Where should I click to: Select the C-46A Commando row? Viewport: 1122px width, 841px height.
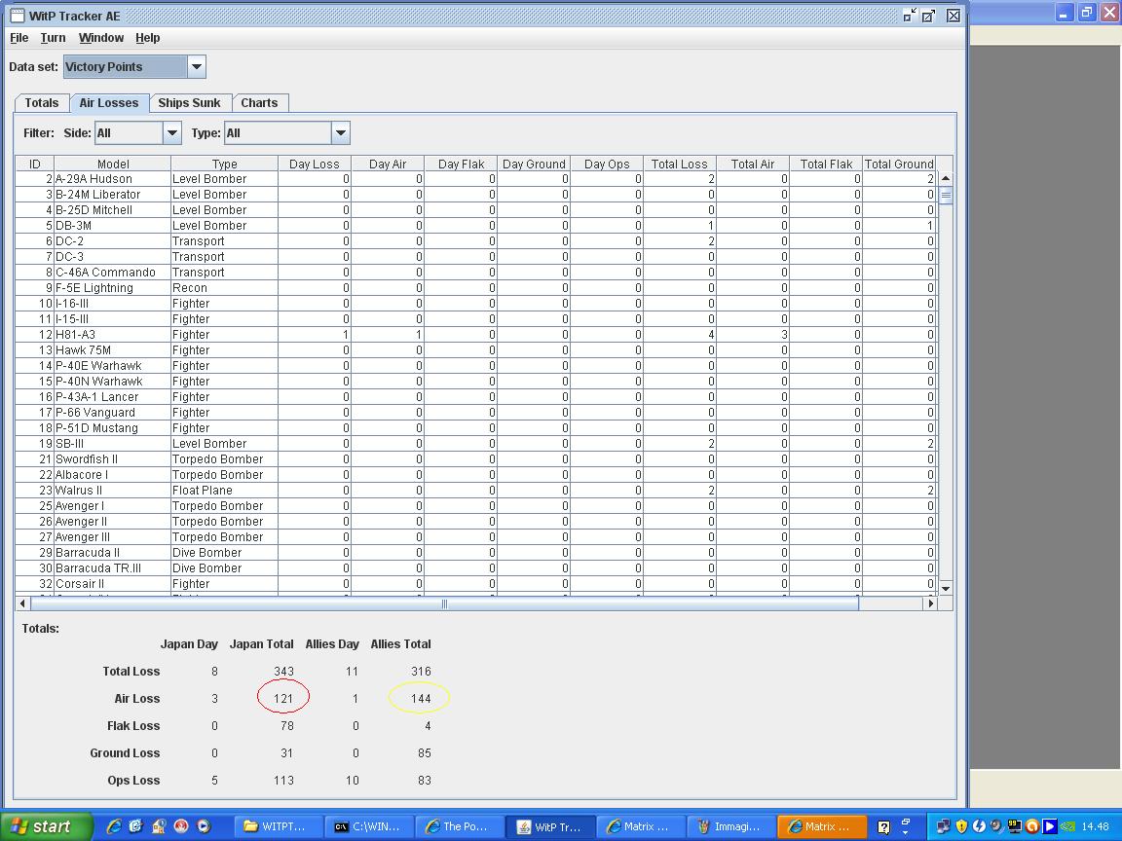click(x=476, y=273)
